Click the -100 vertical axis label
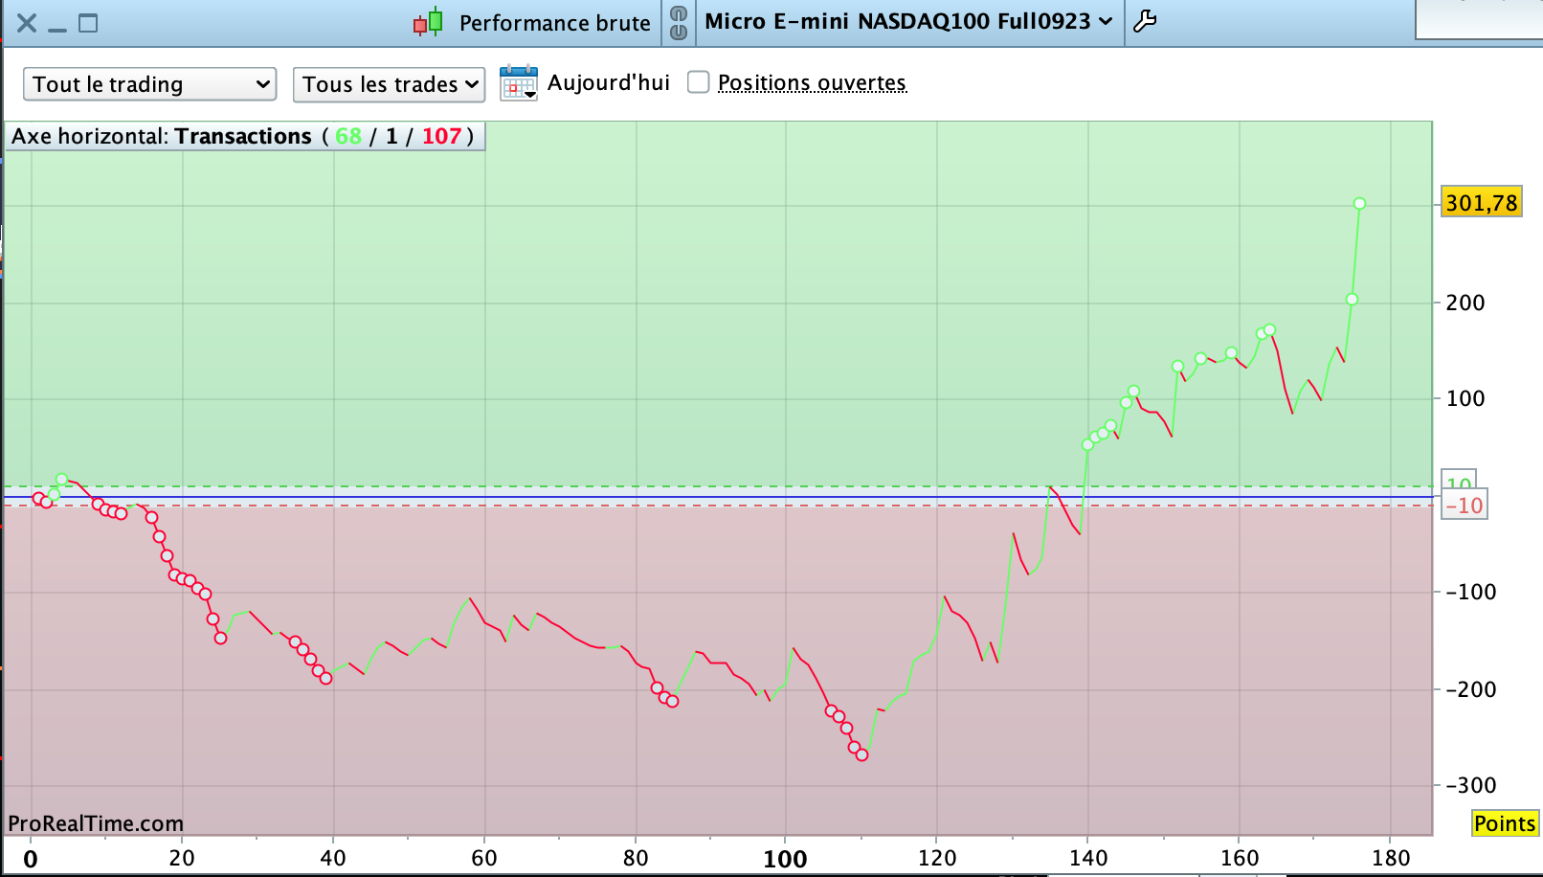The height and width of the screenshot is (877, 1543). point(1471,592)
